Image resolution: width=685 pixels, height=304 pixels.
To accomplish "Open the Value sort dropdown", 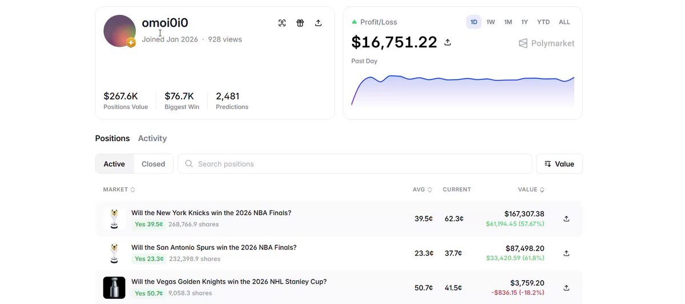I will (559, 164).
